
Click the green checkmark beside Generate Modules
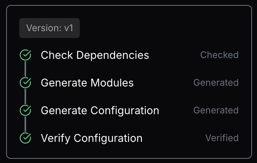pyautogui.click(x=25, y=83)
